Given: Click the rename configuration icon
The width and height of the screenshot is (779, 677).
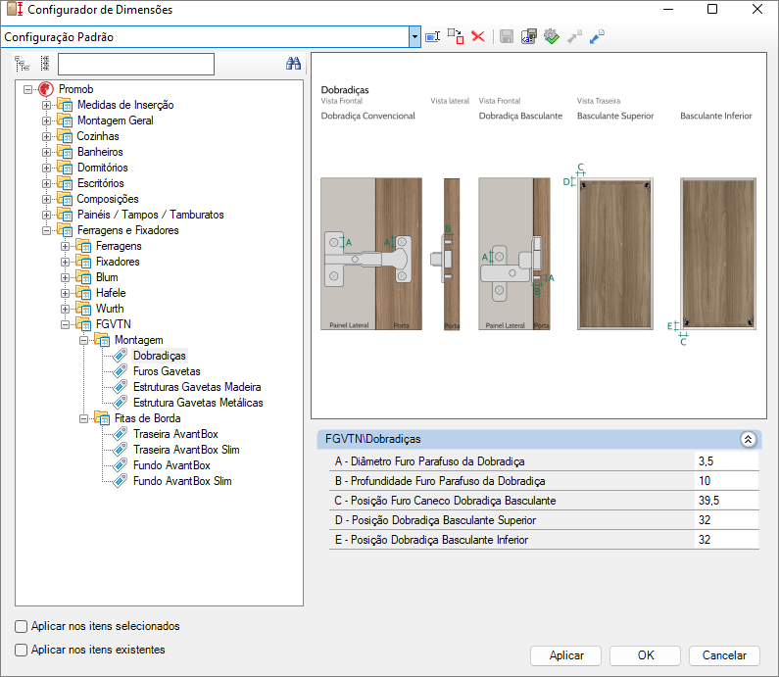Looking at the screenshot, I should [433, 37].
